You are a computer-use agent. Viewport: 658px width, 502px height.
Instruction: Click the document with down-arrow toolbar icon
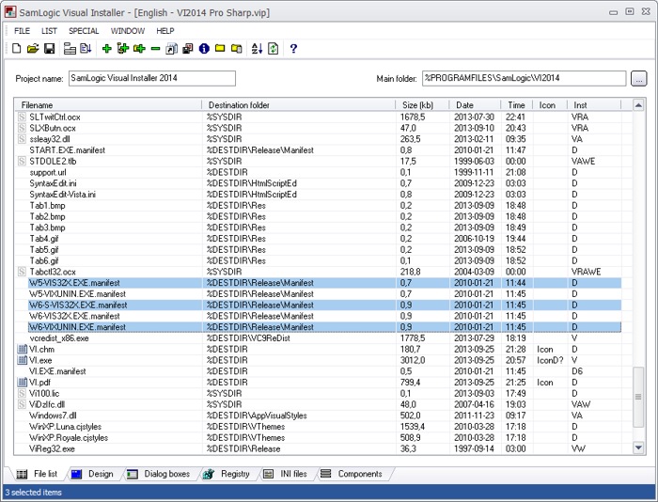pyautogui.click(x=86, y=49)
